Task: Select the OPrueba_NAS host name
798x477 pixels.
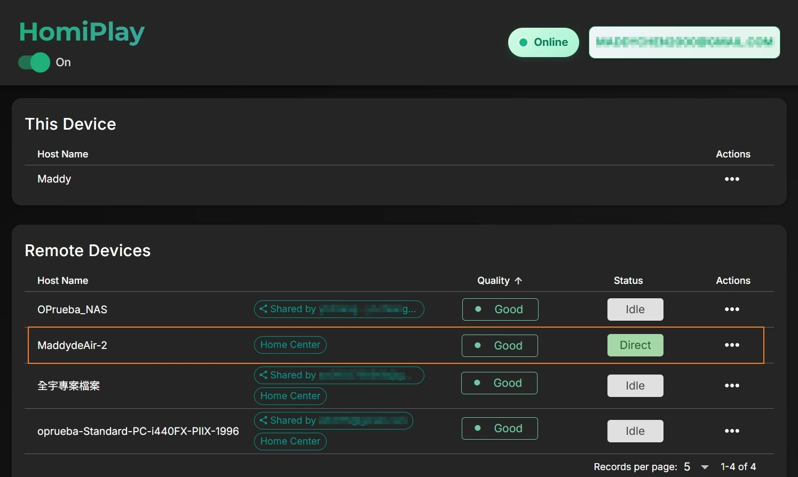Action: point(72,309)
